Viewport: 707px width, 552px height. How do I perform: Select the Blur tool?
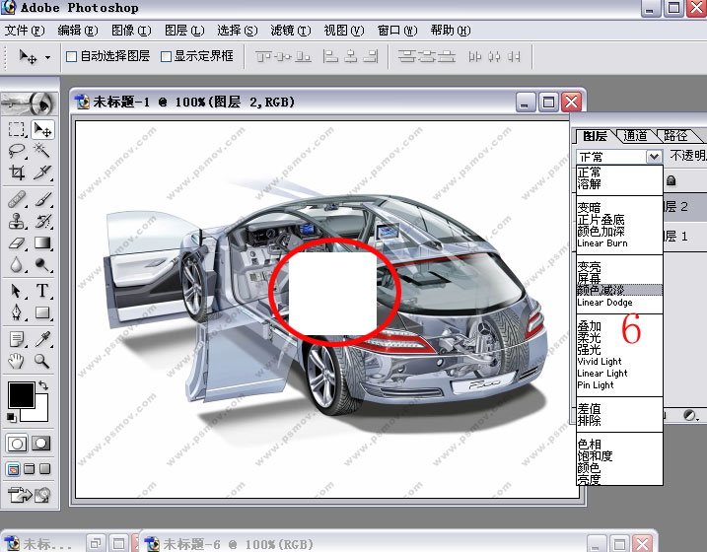pos(17,265)
